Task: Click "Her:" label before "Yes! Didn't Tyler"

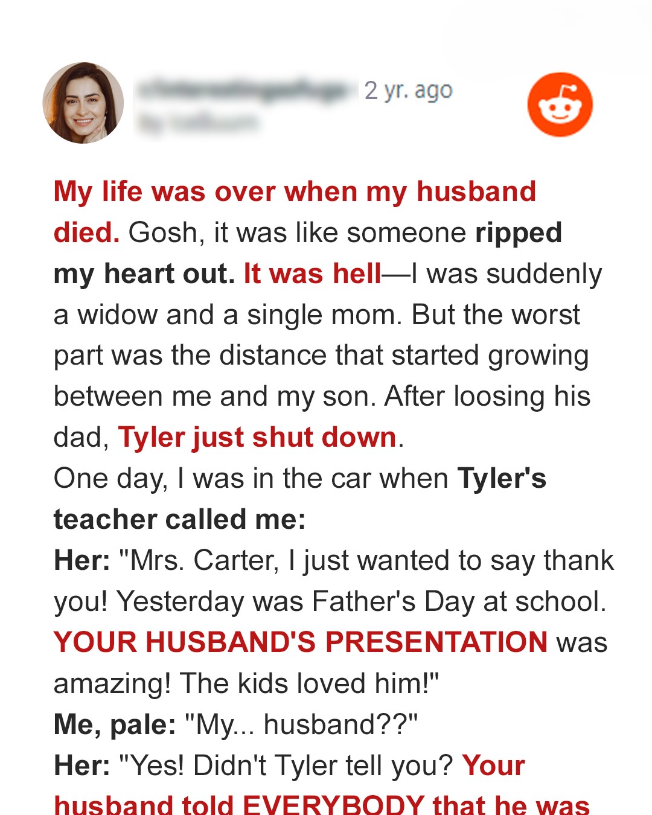Action: tap(81, 765)
